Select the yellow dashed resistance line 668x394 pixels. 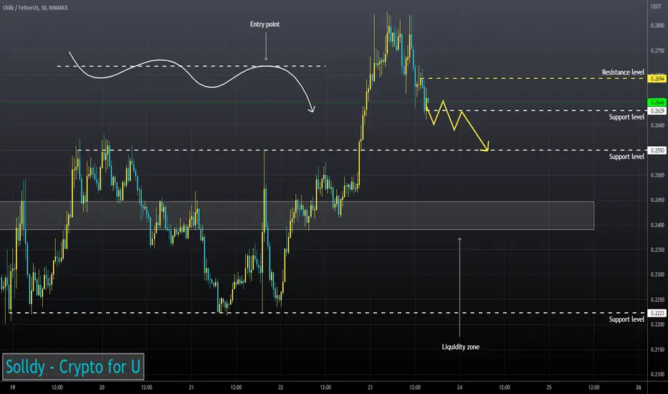[x=535, y=78]
